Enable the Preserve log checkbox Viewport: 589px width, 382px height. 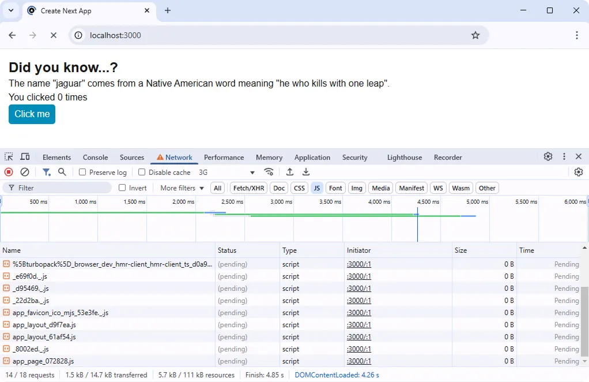(83, 172)
